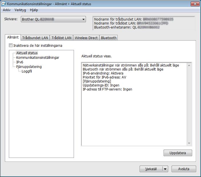Screen dimensions: 201x177
Task: Click the Nätverksinställningar när strömmen slås på line
Action: 131,65
